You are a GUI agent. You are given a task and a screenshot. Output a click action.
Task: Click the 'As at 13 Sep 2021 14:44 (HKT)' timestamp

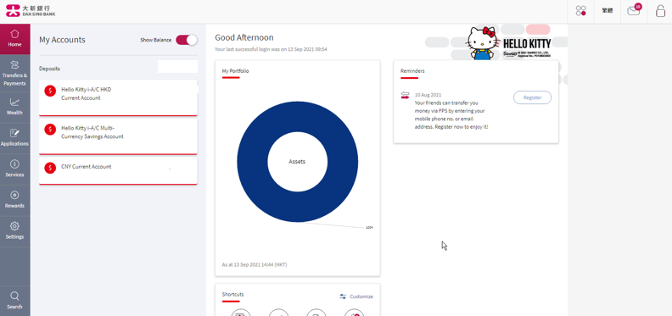pos(255,264)
